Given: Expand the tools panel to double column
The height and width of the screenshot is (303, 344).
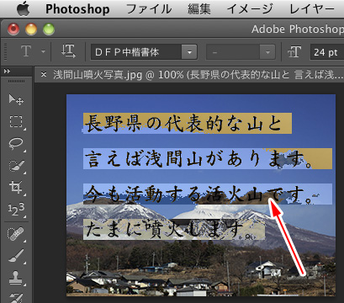Looking at the screenshot, I should pyautogui.click(x=7, y=72).
